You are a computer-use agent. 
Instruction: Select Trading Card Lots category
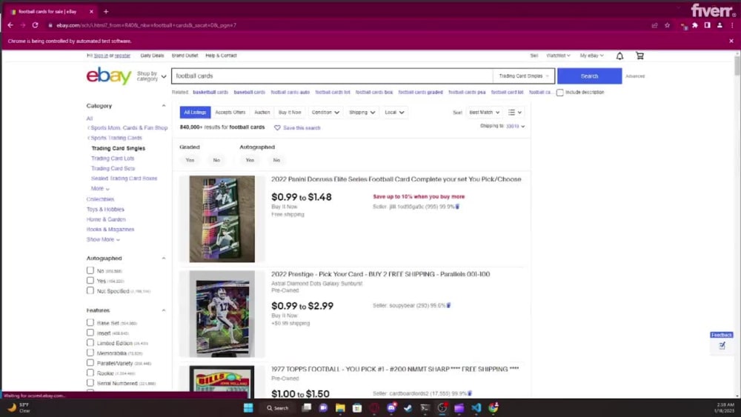(x=113, y=159)
